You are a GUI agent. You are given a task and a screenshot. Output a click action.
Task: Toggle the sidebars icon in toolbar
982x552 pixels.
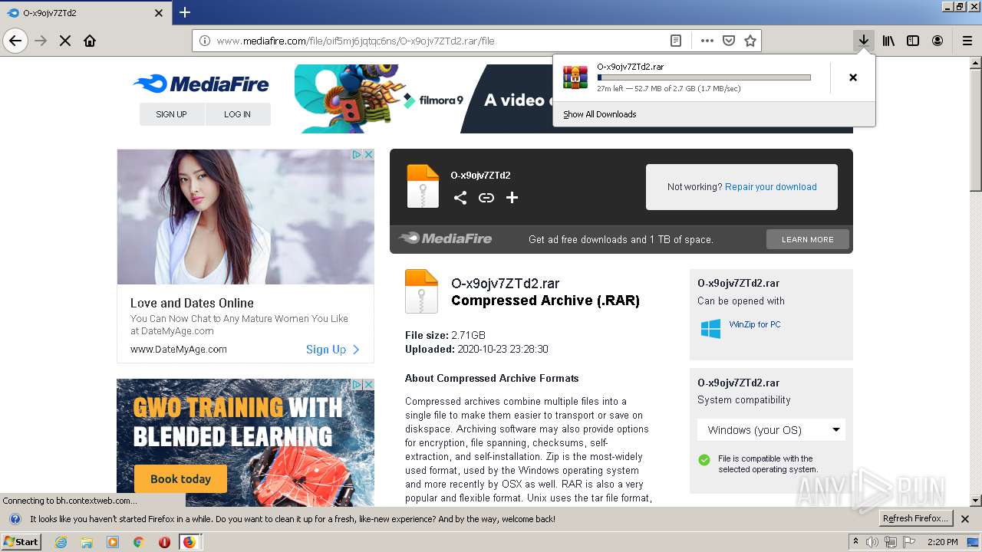(913, 41)
